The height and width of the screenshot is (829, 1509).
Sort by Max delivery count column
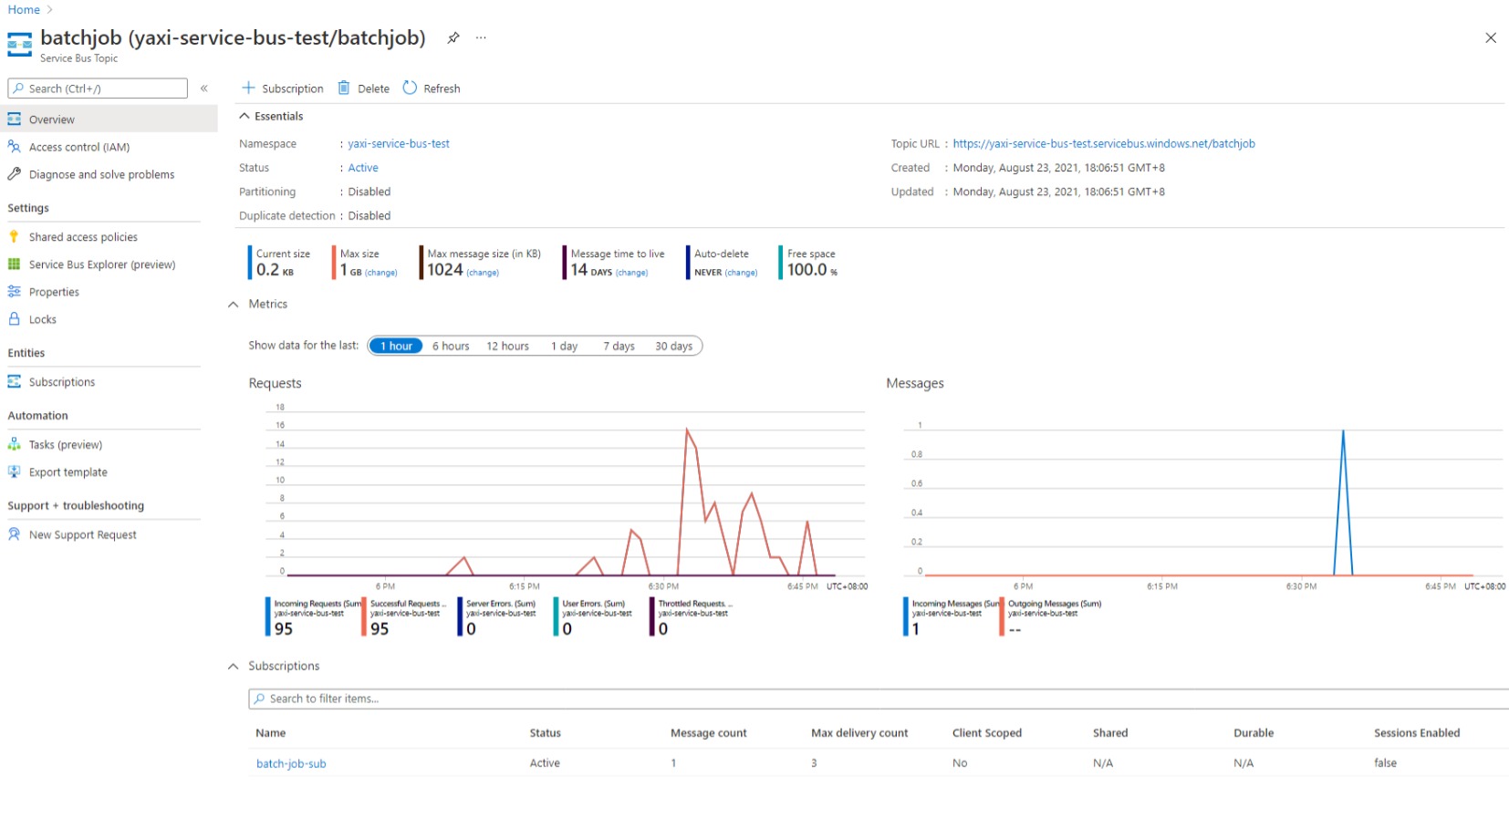859,733
